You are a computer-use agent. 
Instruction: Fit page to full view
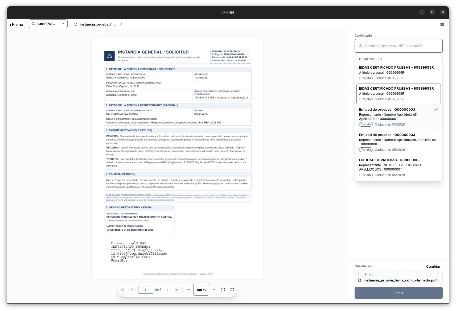pos(223,290)
